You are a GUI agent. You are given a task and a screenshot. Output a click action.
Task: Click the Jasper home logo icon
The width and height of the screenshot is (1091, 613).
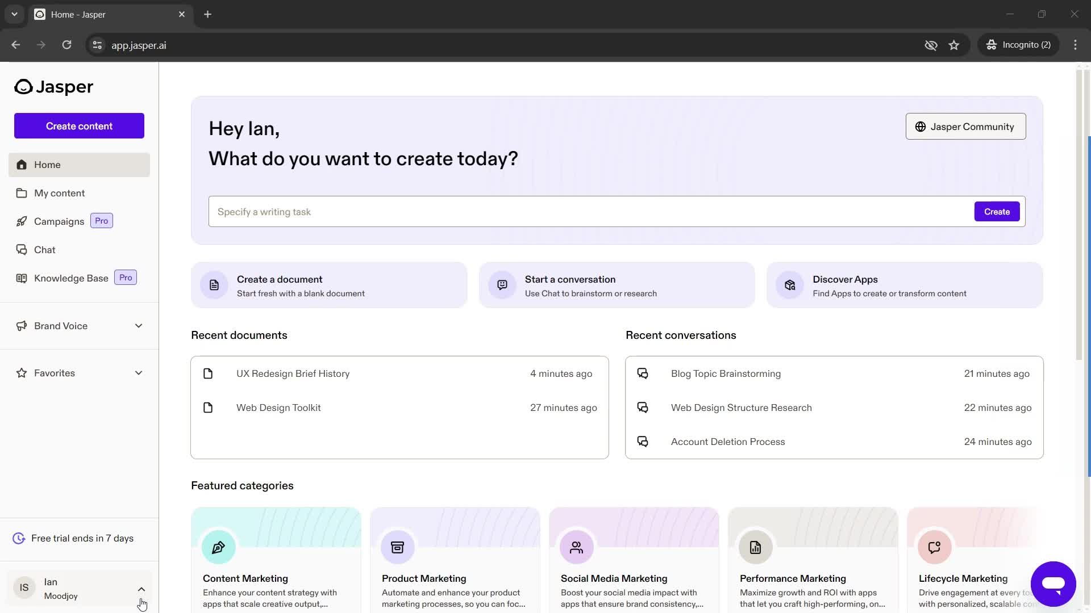(x=23, y=86)
